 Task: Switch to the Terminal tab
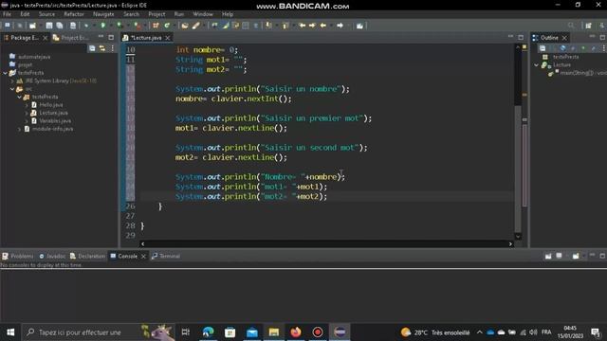click(166, 256)
